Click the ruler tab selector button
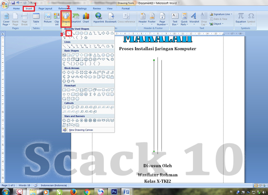Image resolution: width=268 pixels, height=195 pixels. click(x=3, y=34)
